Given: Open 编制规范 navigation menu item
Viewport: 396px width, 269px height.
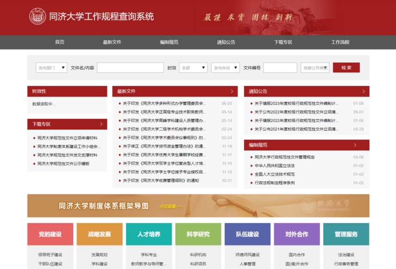Looking at the screenshot, I should 169,42.
